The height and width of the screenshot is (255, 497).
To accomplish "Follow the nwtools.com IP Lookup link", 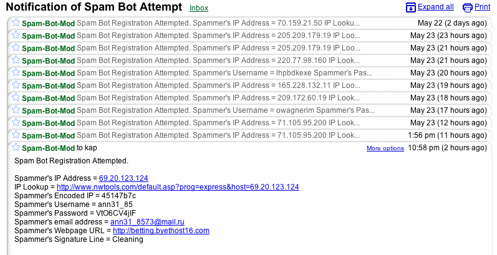I will click(x=178, y=187).
